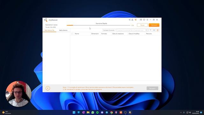Open WhatsApp from taskbar
This screenshot has width=204, height=115.
tap(93, 112)
